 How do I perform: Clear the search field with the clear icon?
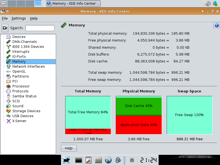coord(5,28)
